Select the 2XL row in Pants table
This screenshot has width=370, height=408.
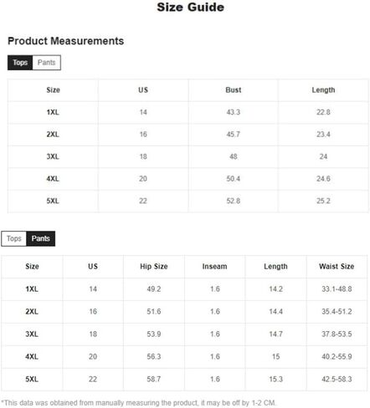[x=184, y=312]
